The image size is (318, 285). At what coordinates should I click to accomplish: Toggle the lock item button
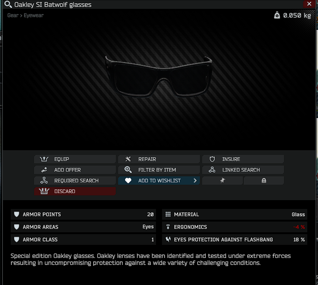[264, 181]
